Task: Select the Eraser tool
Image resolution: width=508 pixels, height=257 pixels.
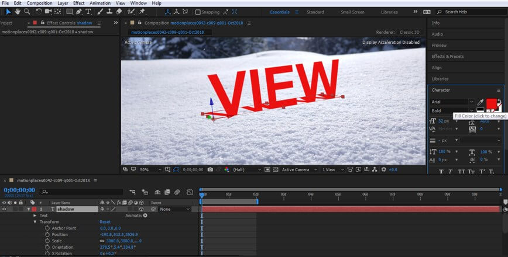Action: pos(119,11)
